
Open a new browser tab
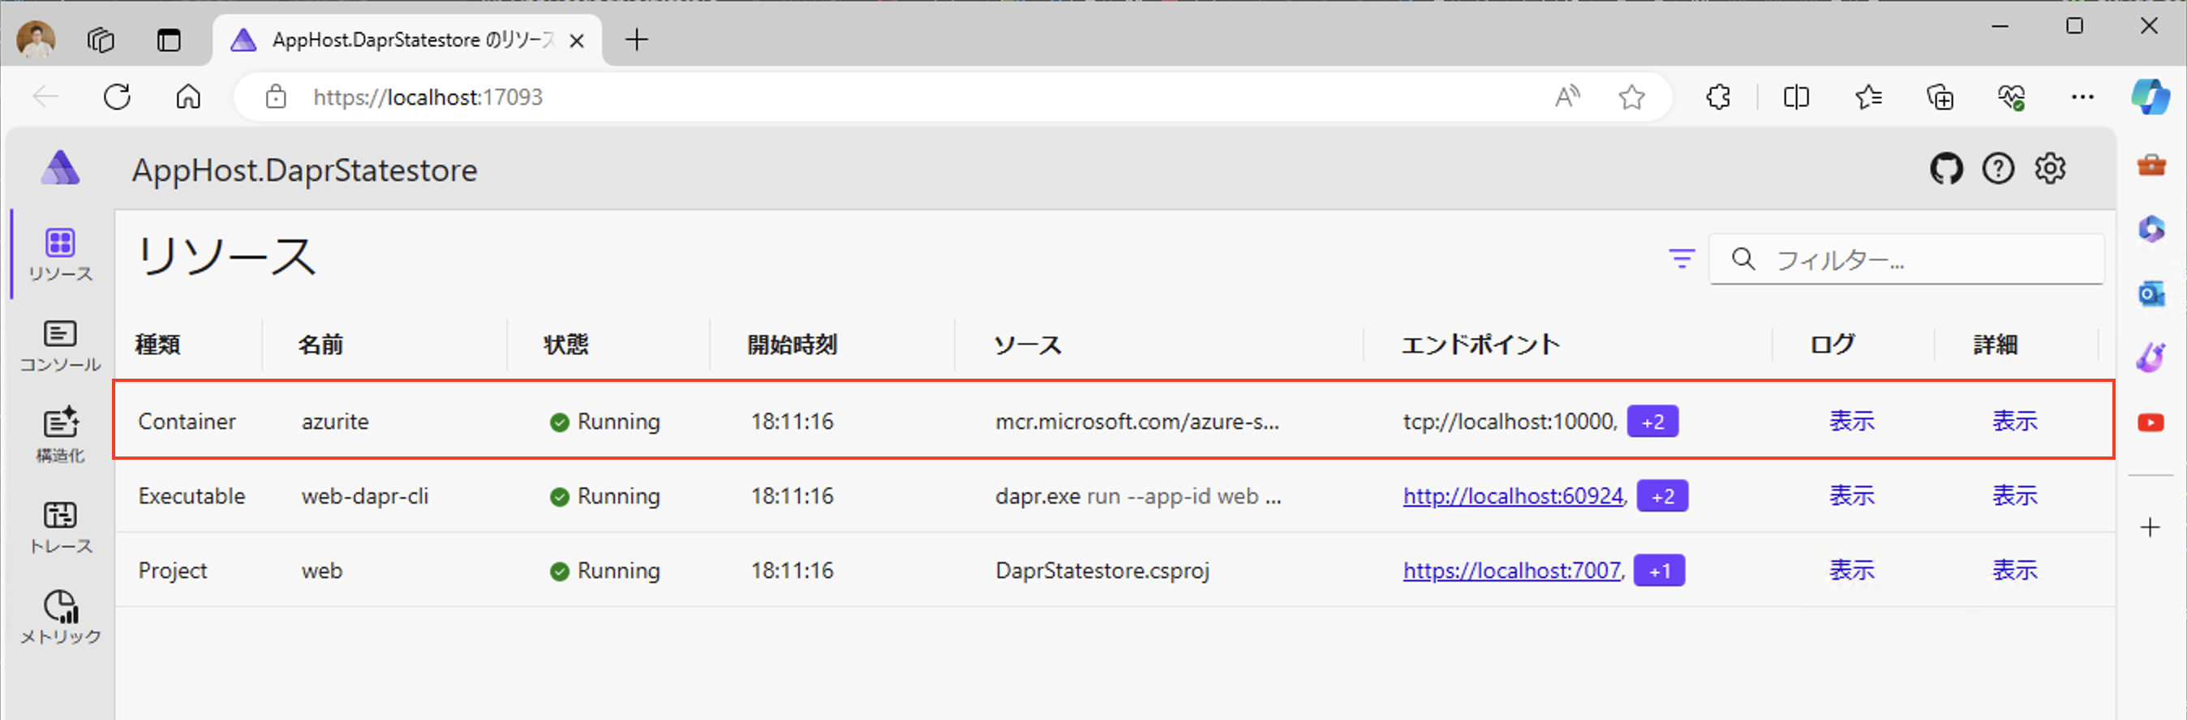[x=636, y=39]
